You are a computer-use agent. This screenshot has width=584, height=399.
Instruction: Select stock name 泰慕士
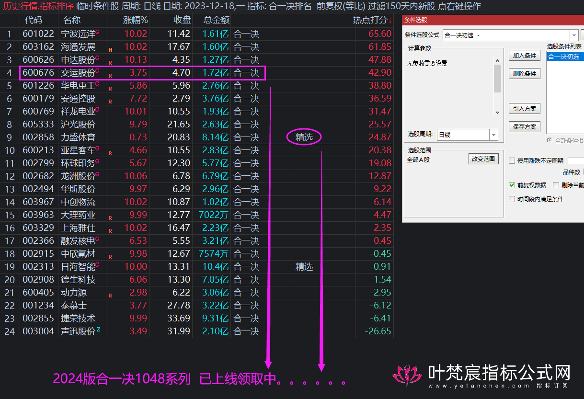(74, 306)
